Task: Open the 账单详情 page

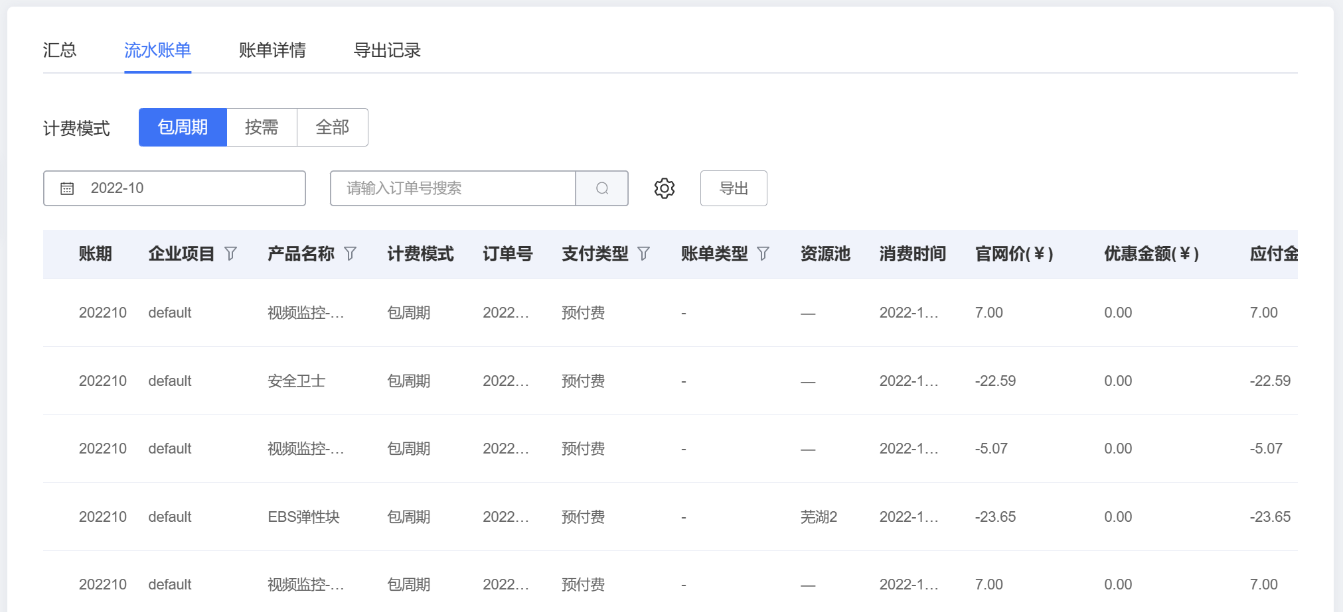Action: 272,50
